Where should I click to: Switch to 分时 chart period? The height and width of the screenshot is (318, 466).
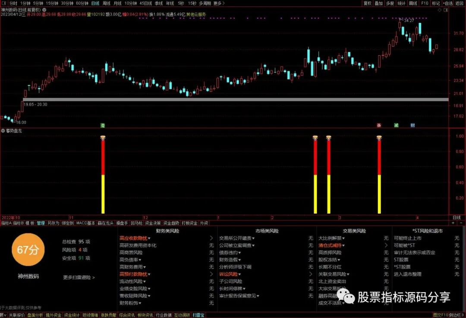click(x=13, y=3)
